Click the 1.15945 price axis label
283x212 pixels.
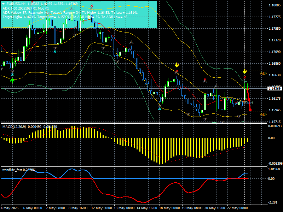tap(275, 110)
